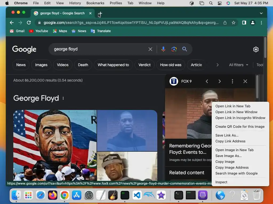Viewport: 273px width, 204px height.
Task: Open Firefox from the Dock
Action: click(53, 195)
